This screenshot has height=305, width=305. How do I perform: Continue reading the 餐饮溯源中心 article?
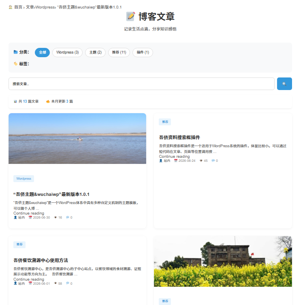click(29, 279)
